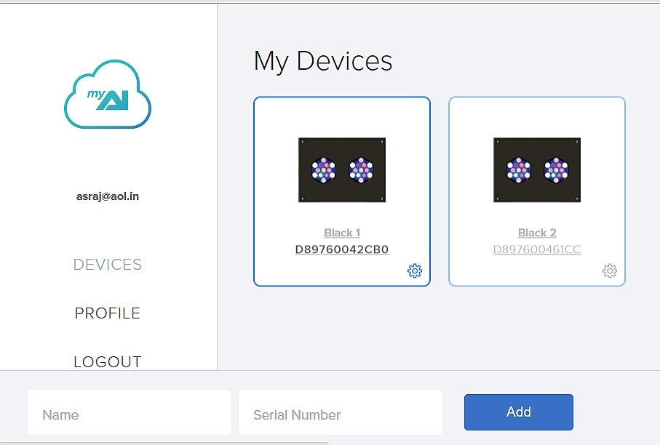This screenshot has width=660, height=445.
Task: Open the Black 1 device name link
Action: pyautogui.click(x=342, y=233)
